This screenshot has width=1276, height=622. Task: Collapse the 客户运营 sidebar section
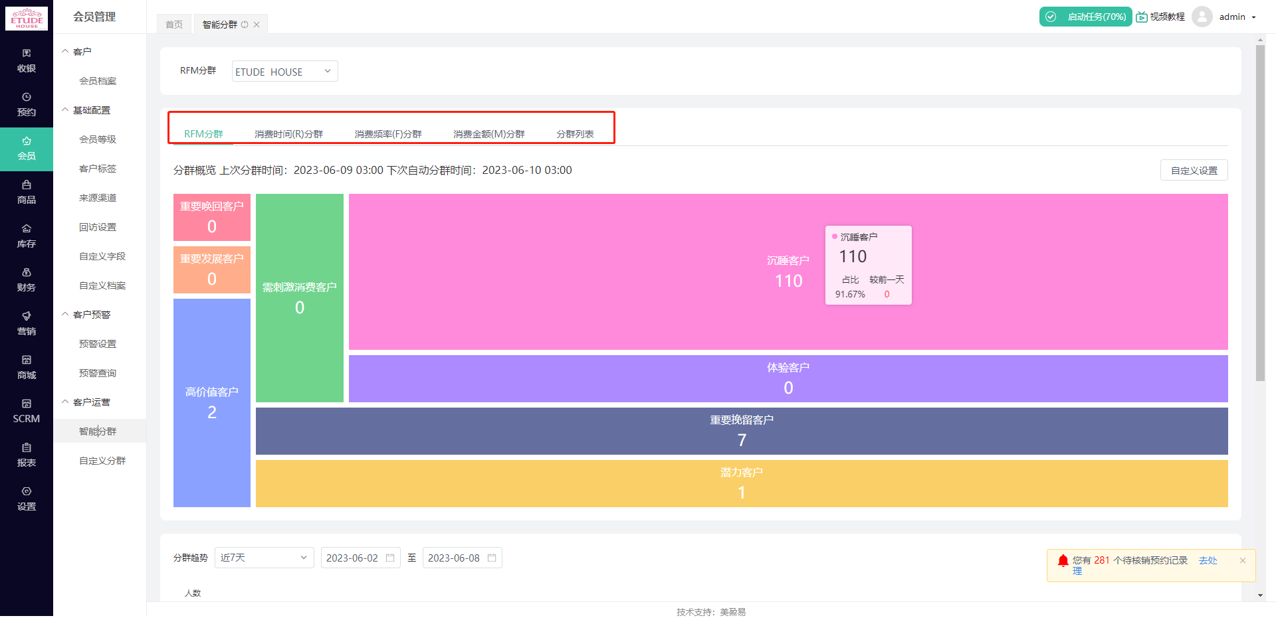(x=91, y=402)
